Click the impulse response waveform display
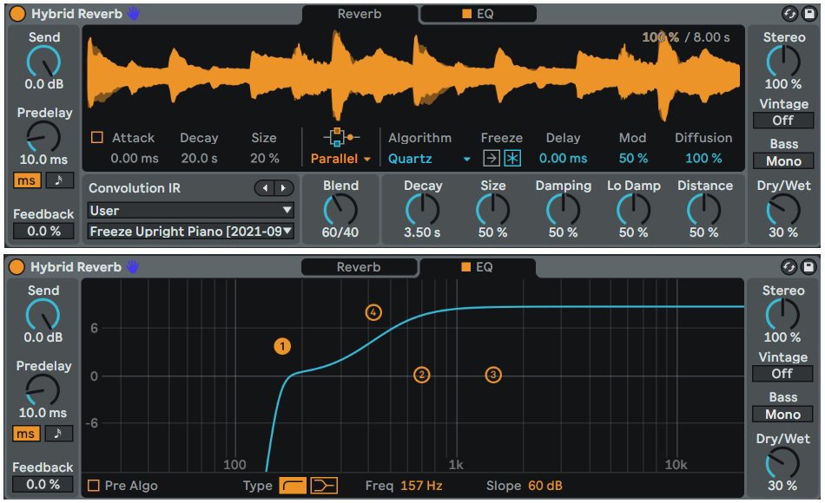825x503 pixels. click(413, 76)
